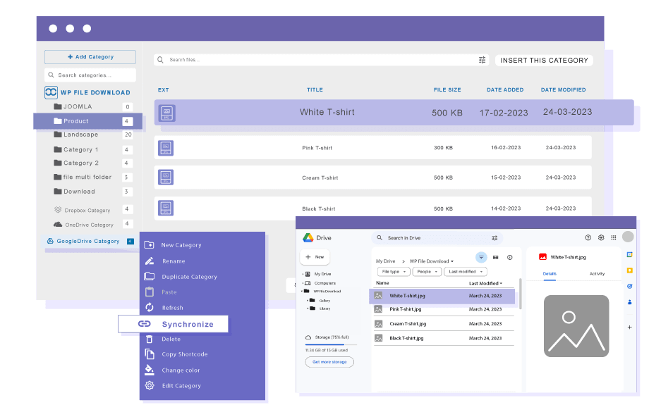Viewport: 649px width, 412px height.
Task: Switch to the Activity tab
Action: click(597, 274)
